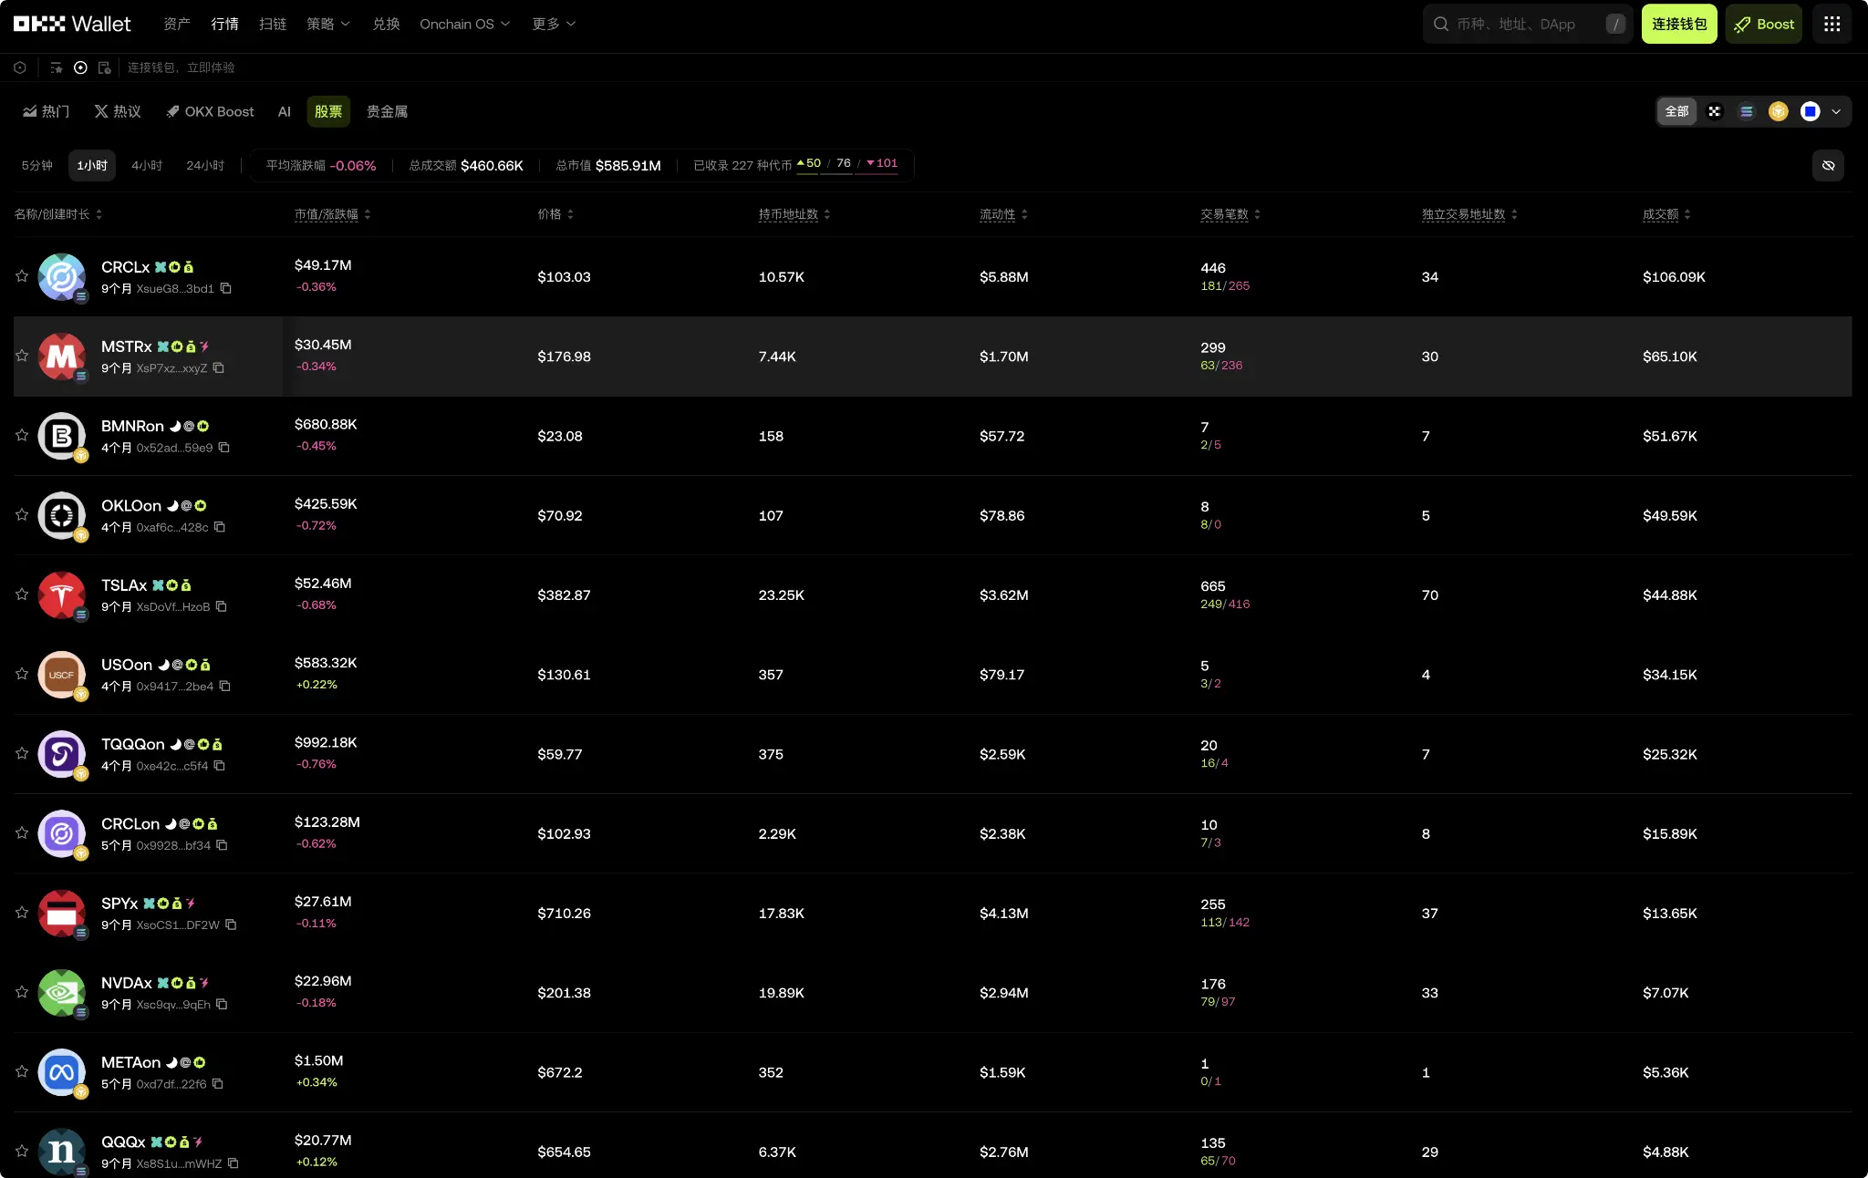Click the 连接钱包 button
This screenshot has width=1868, height=1178.
[x=1678, y=24]
